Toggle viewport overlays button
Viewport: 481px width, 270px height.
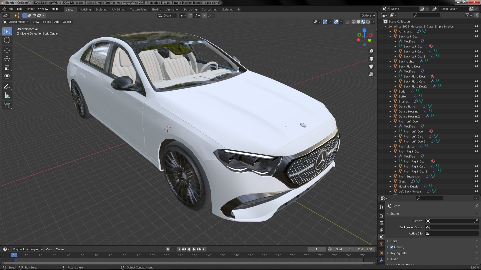pyautogui.click(x=336, y=22)
